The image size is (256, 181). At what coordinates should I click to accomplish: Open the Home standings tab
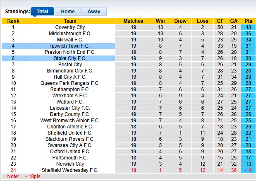point(68,12)
